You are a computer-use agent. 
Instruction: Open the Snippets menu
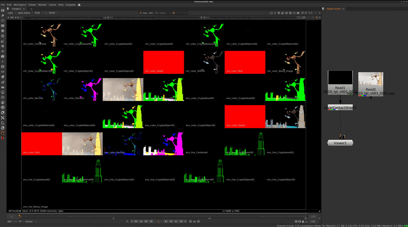click(71, 5)
